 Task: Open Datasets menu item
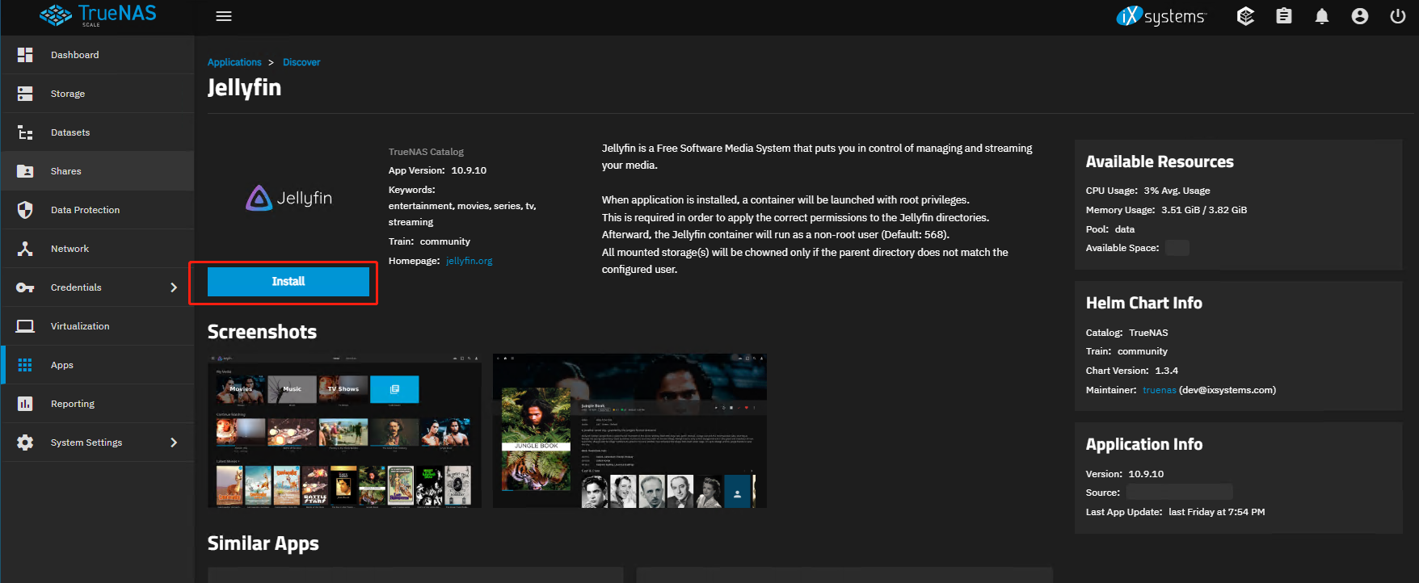tap(98, 132)
